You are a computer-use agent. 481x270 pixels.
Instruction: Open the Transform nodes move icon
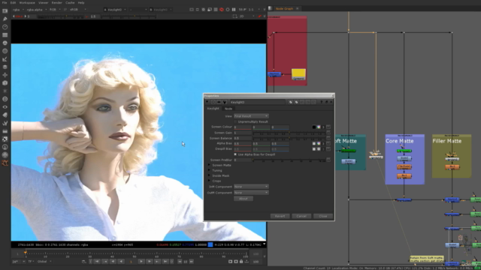pyautogui.click(x=5, y=75)
